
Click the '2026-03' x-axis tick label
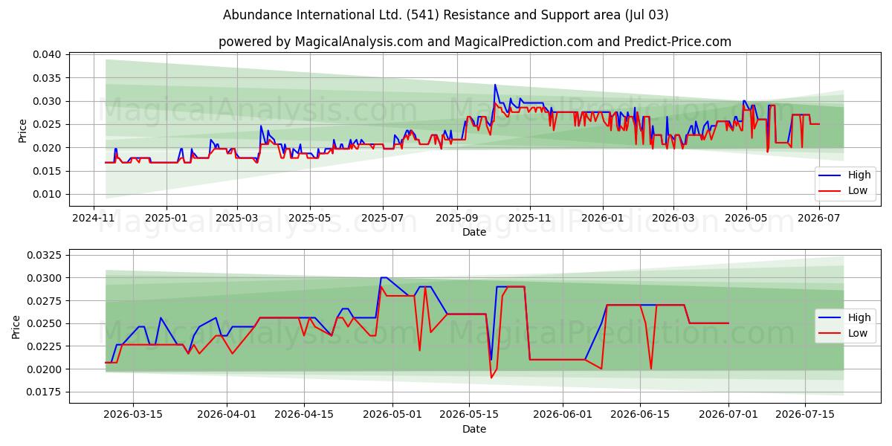pos(673,218)
